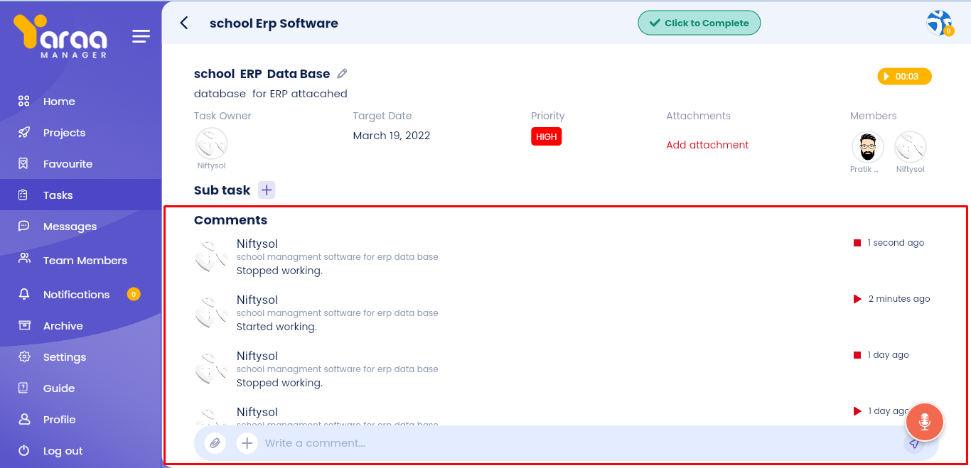Go to Messages in the sidebar

[70, 227]
